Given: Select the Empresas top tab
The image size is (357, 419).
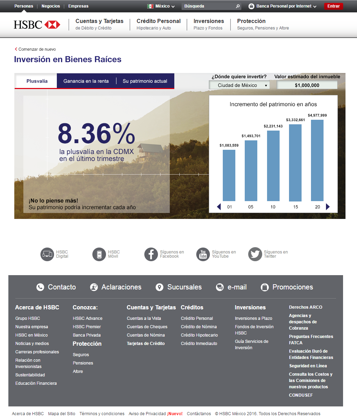Looking at the screenshot, I should tap(78, 6).
